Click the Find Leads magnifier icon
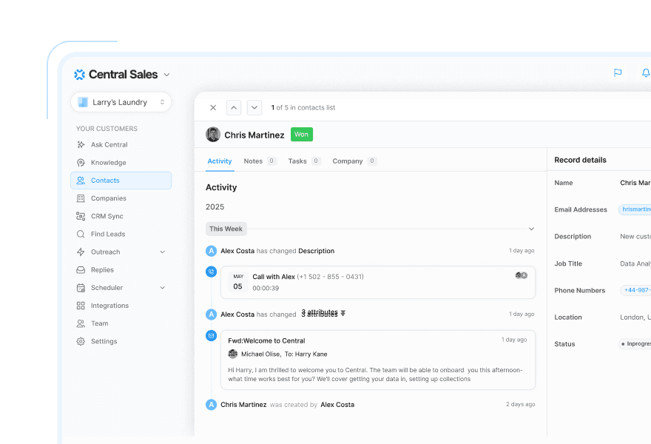The image size is (651, 444). click(x=81, y=234)
